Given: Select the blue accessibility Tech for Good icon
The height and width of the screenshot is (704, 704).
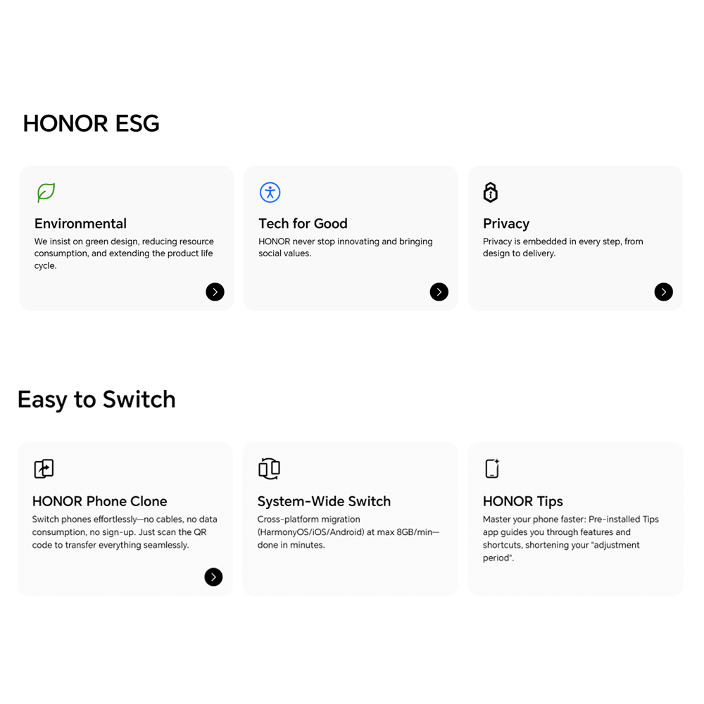Looking at the screenshot, I should 270,191.
